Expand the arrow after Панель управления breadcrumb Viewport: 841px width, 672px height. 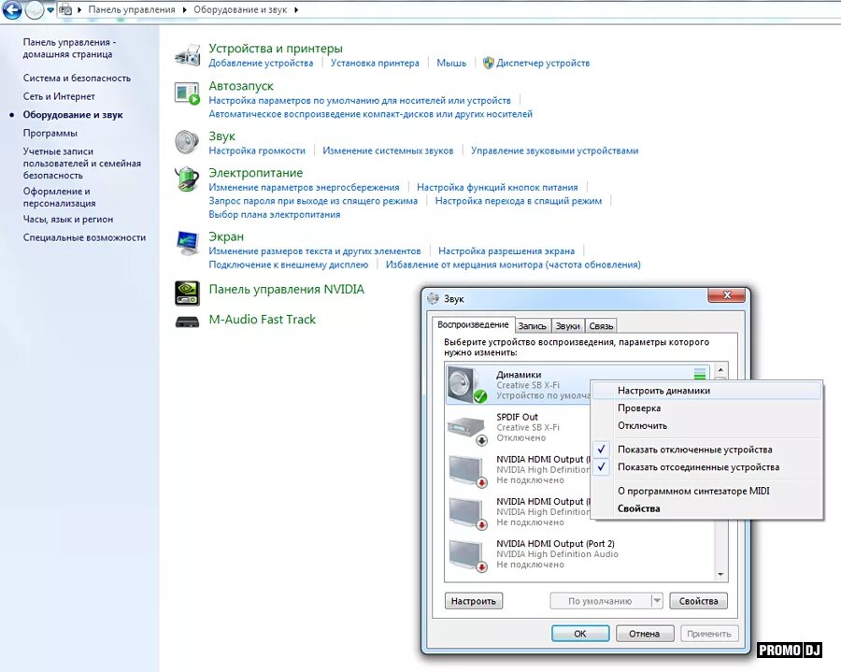click(184, 9)
